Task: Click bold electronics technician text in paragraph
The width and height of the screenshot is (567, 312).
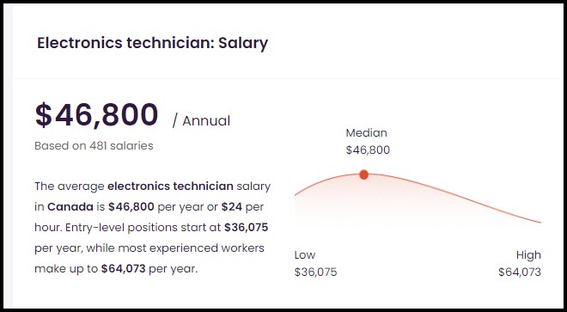Action: coord(171,187)
